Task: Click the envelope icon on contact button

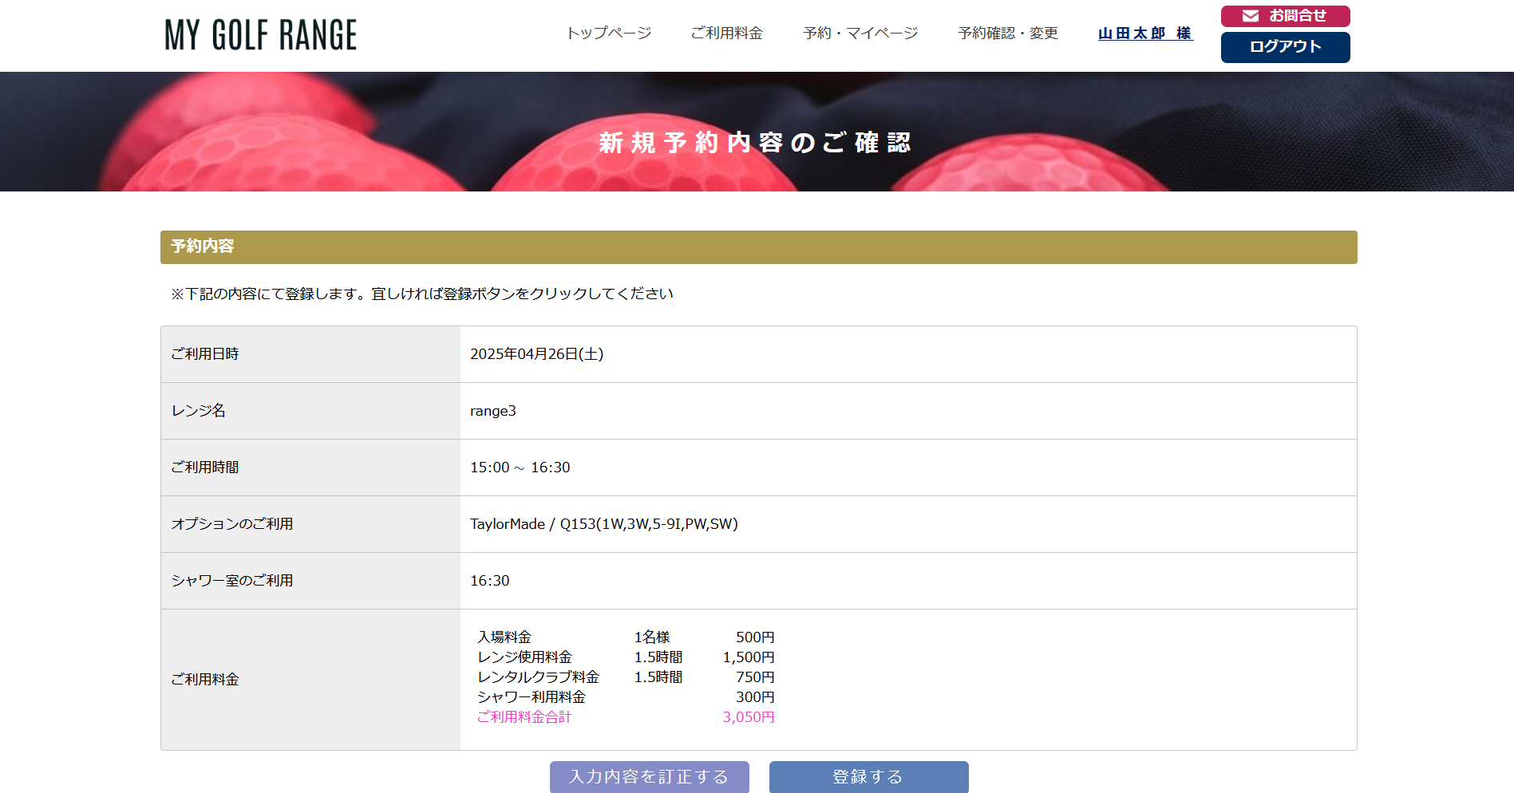Action: pyautogui.click(x=1250, y=16)
